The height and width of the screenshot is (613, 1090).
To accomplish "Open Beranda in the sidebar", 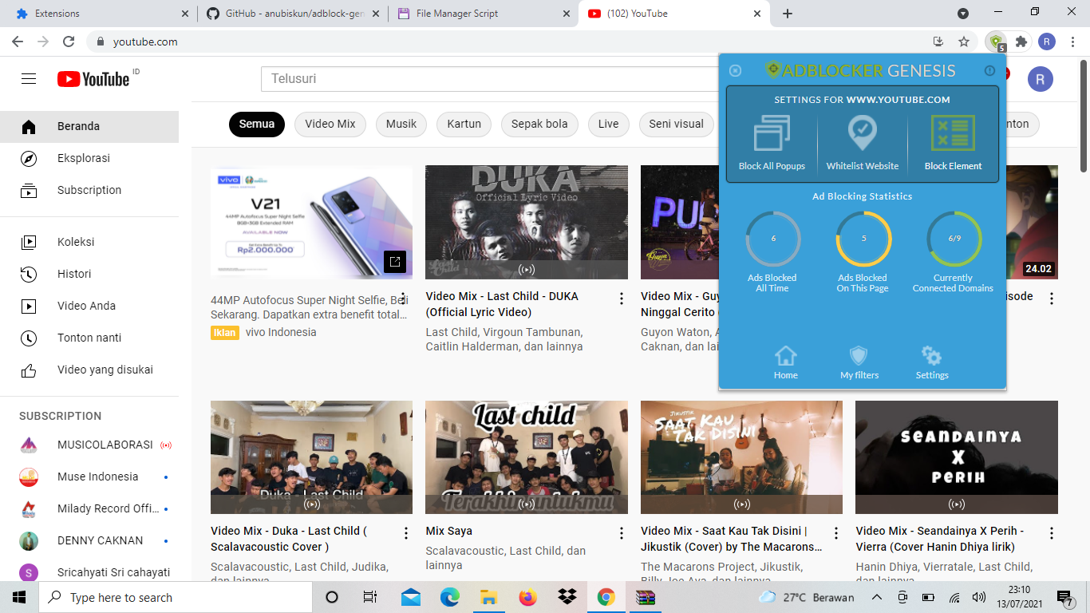I will tap(89, 126).
